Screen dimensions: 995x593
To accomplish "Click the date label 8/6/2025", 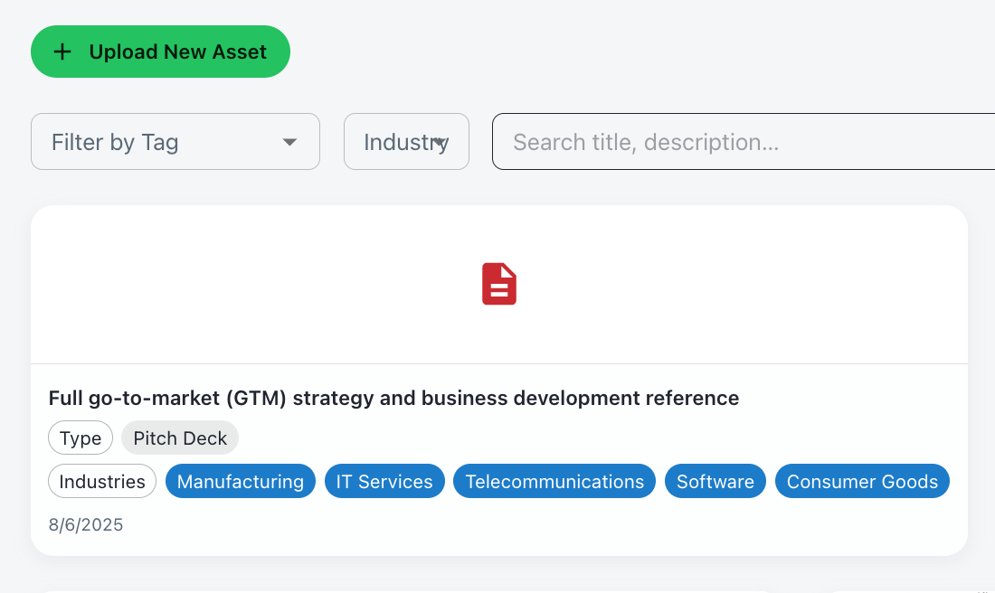I will [85, 524].
